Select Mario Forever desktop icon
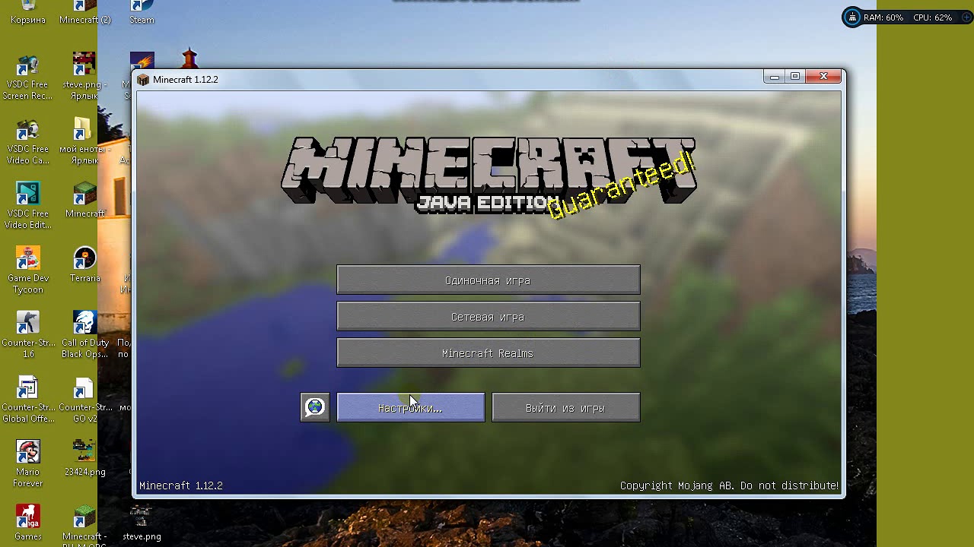This screenshot has width=974, height=547. [x=28, y=463]
